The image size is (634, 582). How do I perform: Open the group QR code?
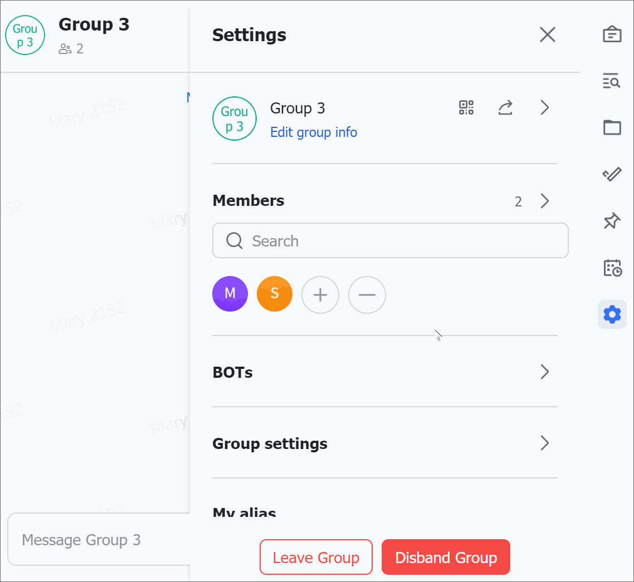pyautogui.click(x=466, y=107)
